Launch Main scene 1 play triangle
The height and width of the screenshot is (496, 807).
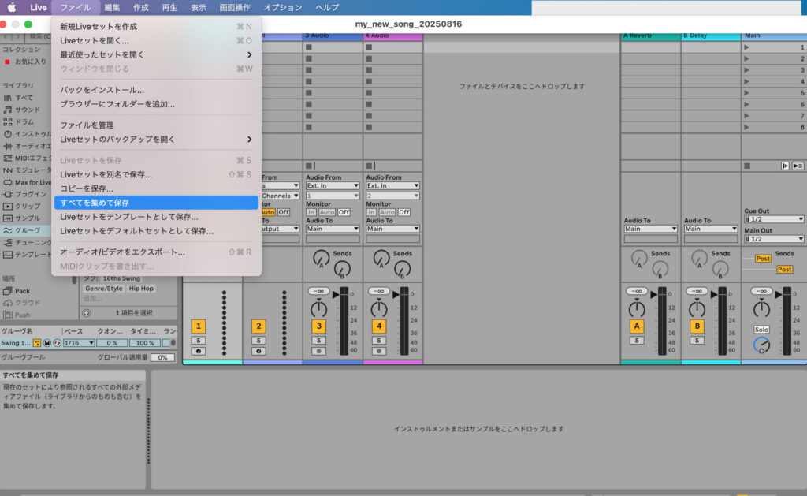click(746, 47)
